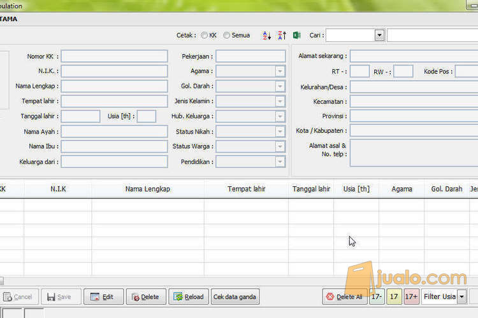Click the Tempat lahir text field

[x=114, y=101]
